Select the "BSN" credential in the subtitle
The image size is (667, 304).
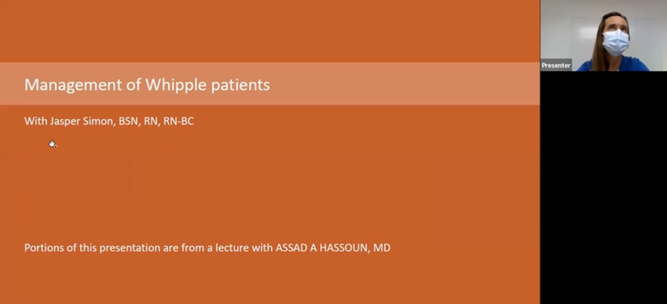pos(128,121)
